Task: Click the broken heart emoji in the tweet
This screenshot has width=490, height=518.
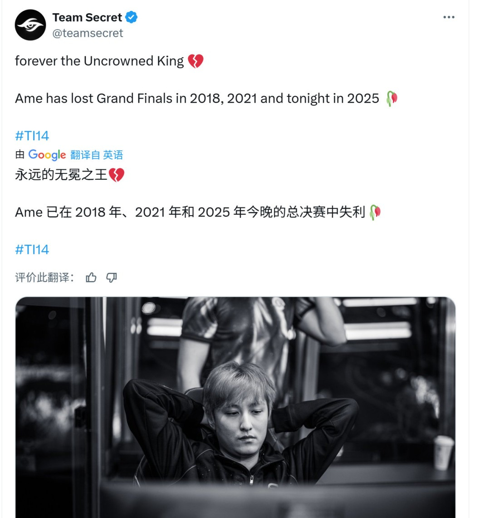Action: pyautogui.click(x=197, y=60)
